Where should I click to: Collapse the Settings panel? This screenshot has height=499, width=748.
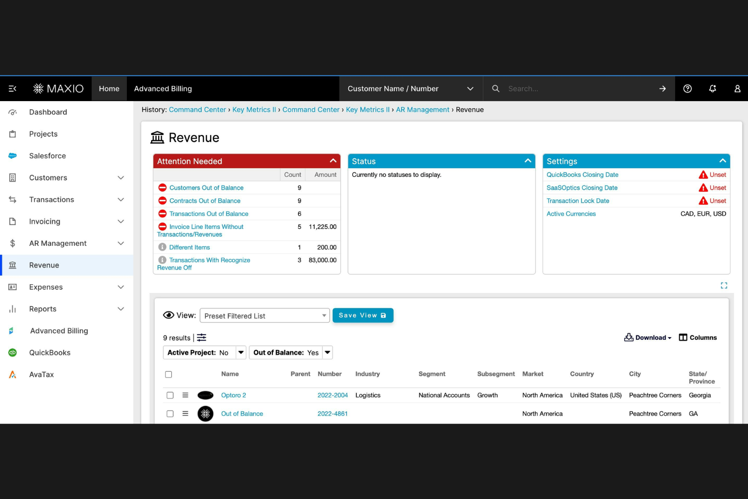click(x=723, y=161)
